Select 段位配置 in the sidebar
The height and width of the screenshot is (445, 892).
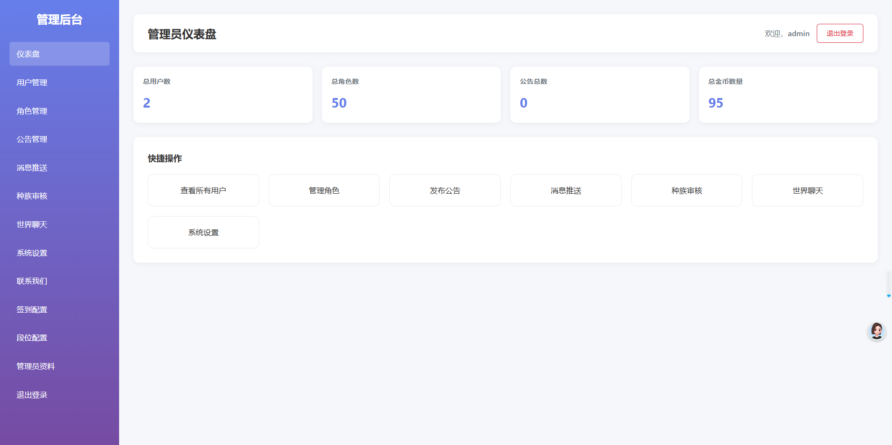coord(60,338)
